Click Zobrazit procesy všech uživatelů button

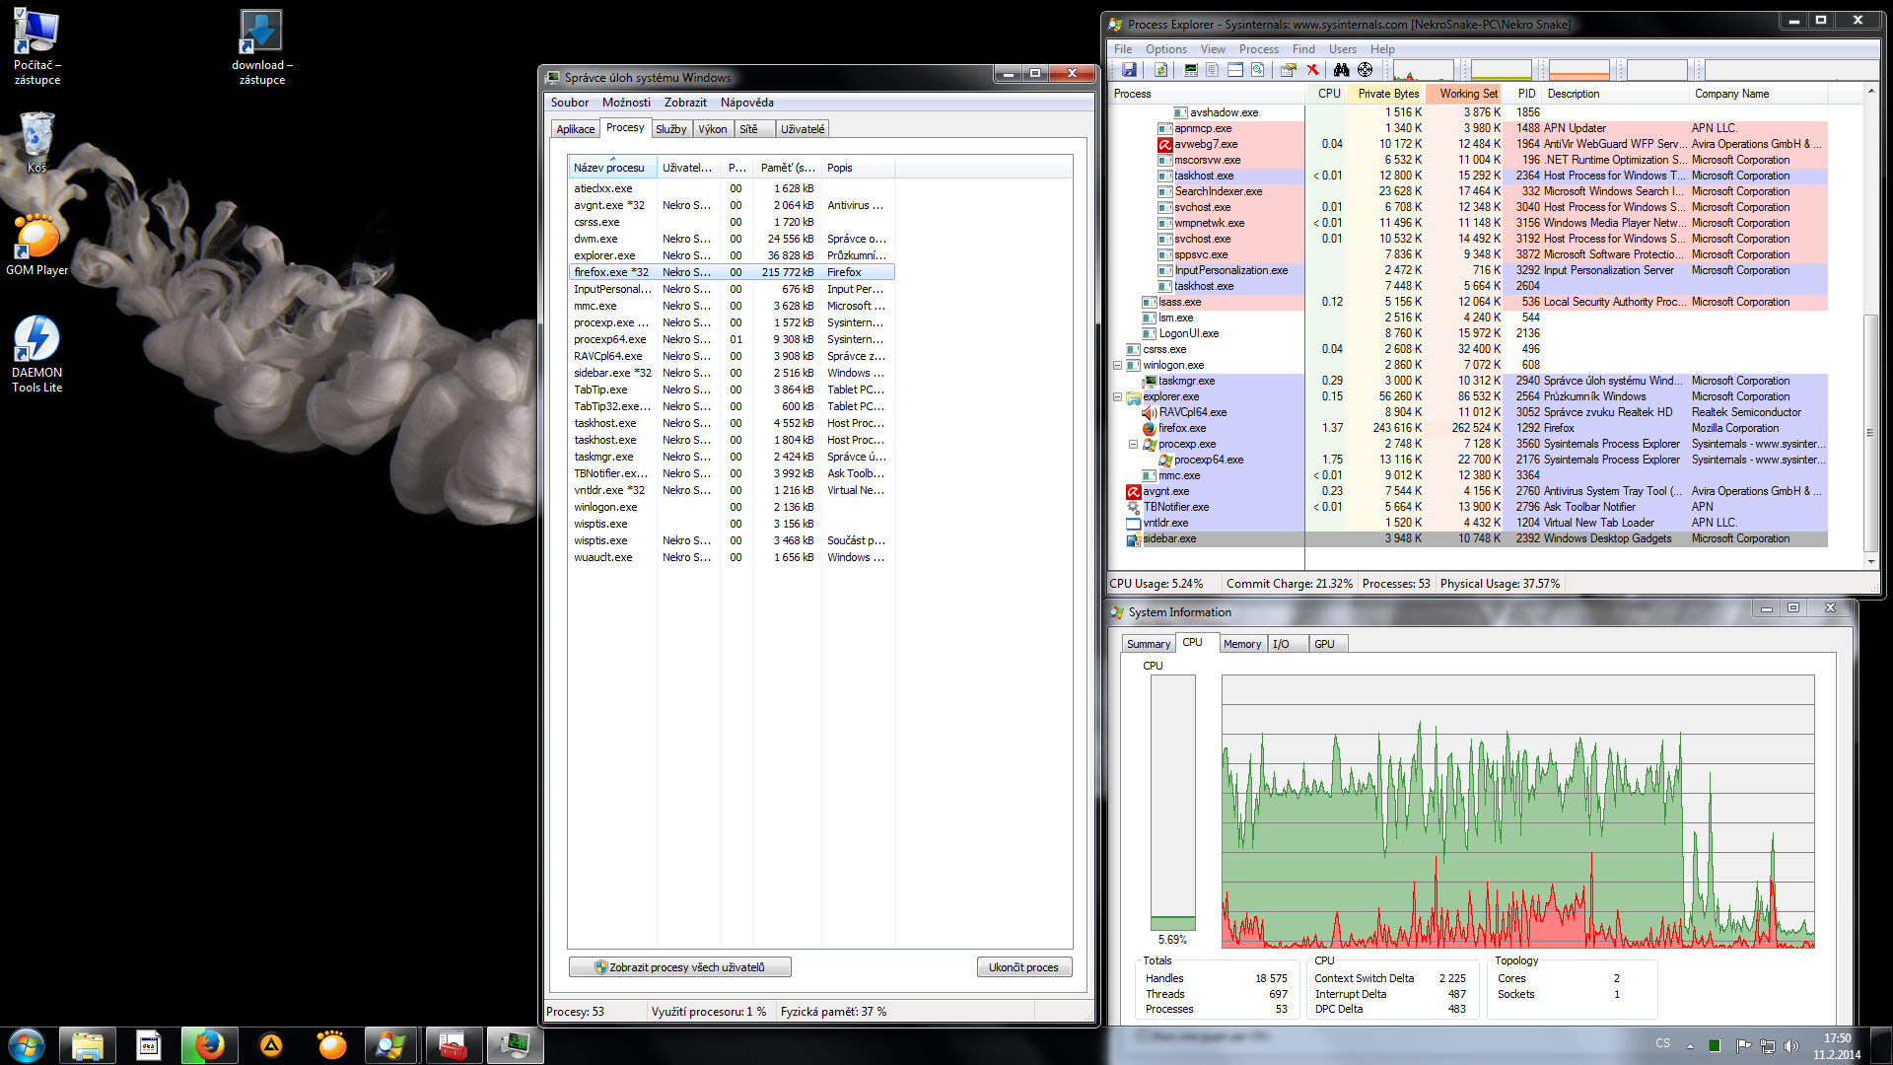point(679,967)
